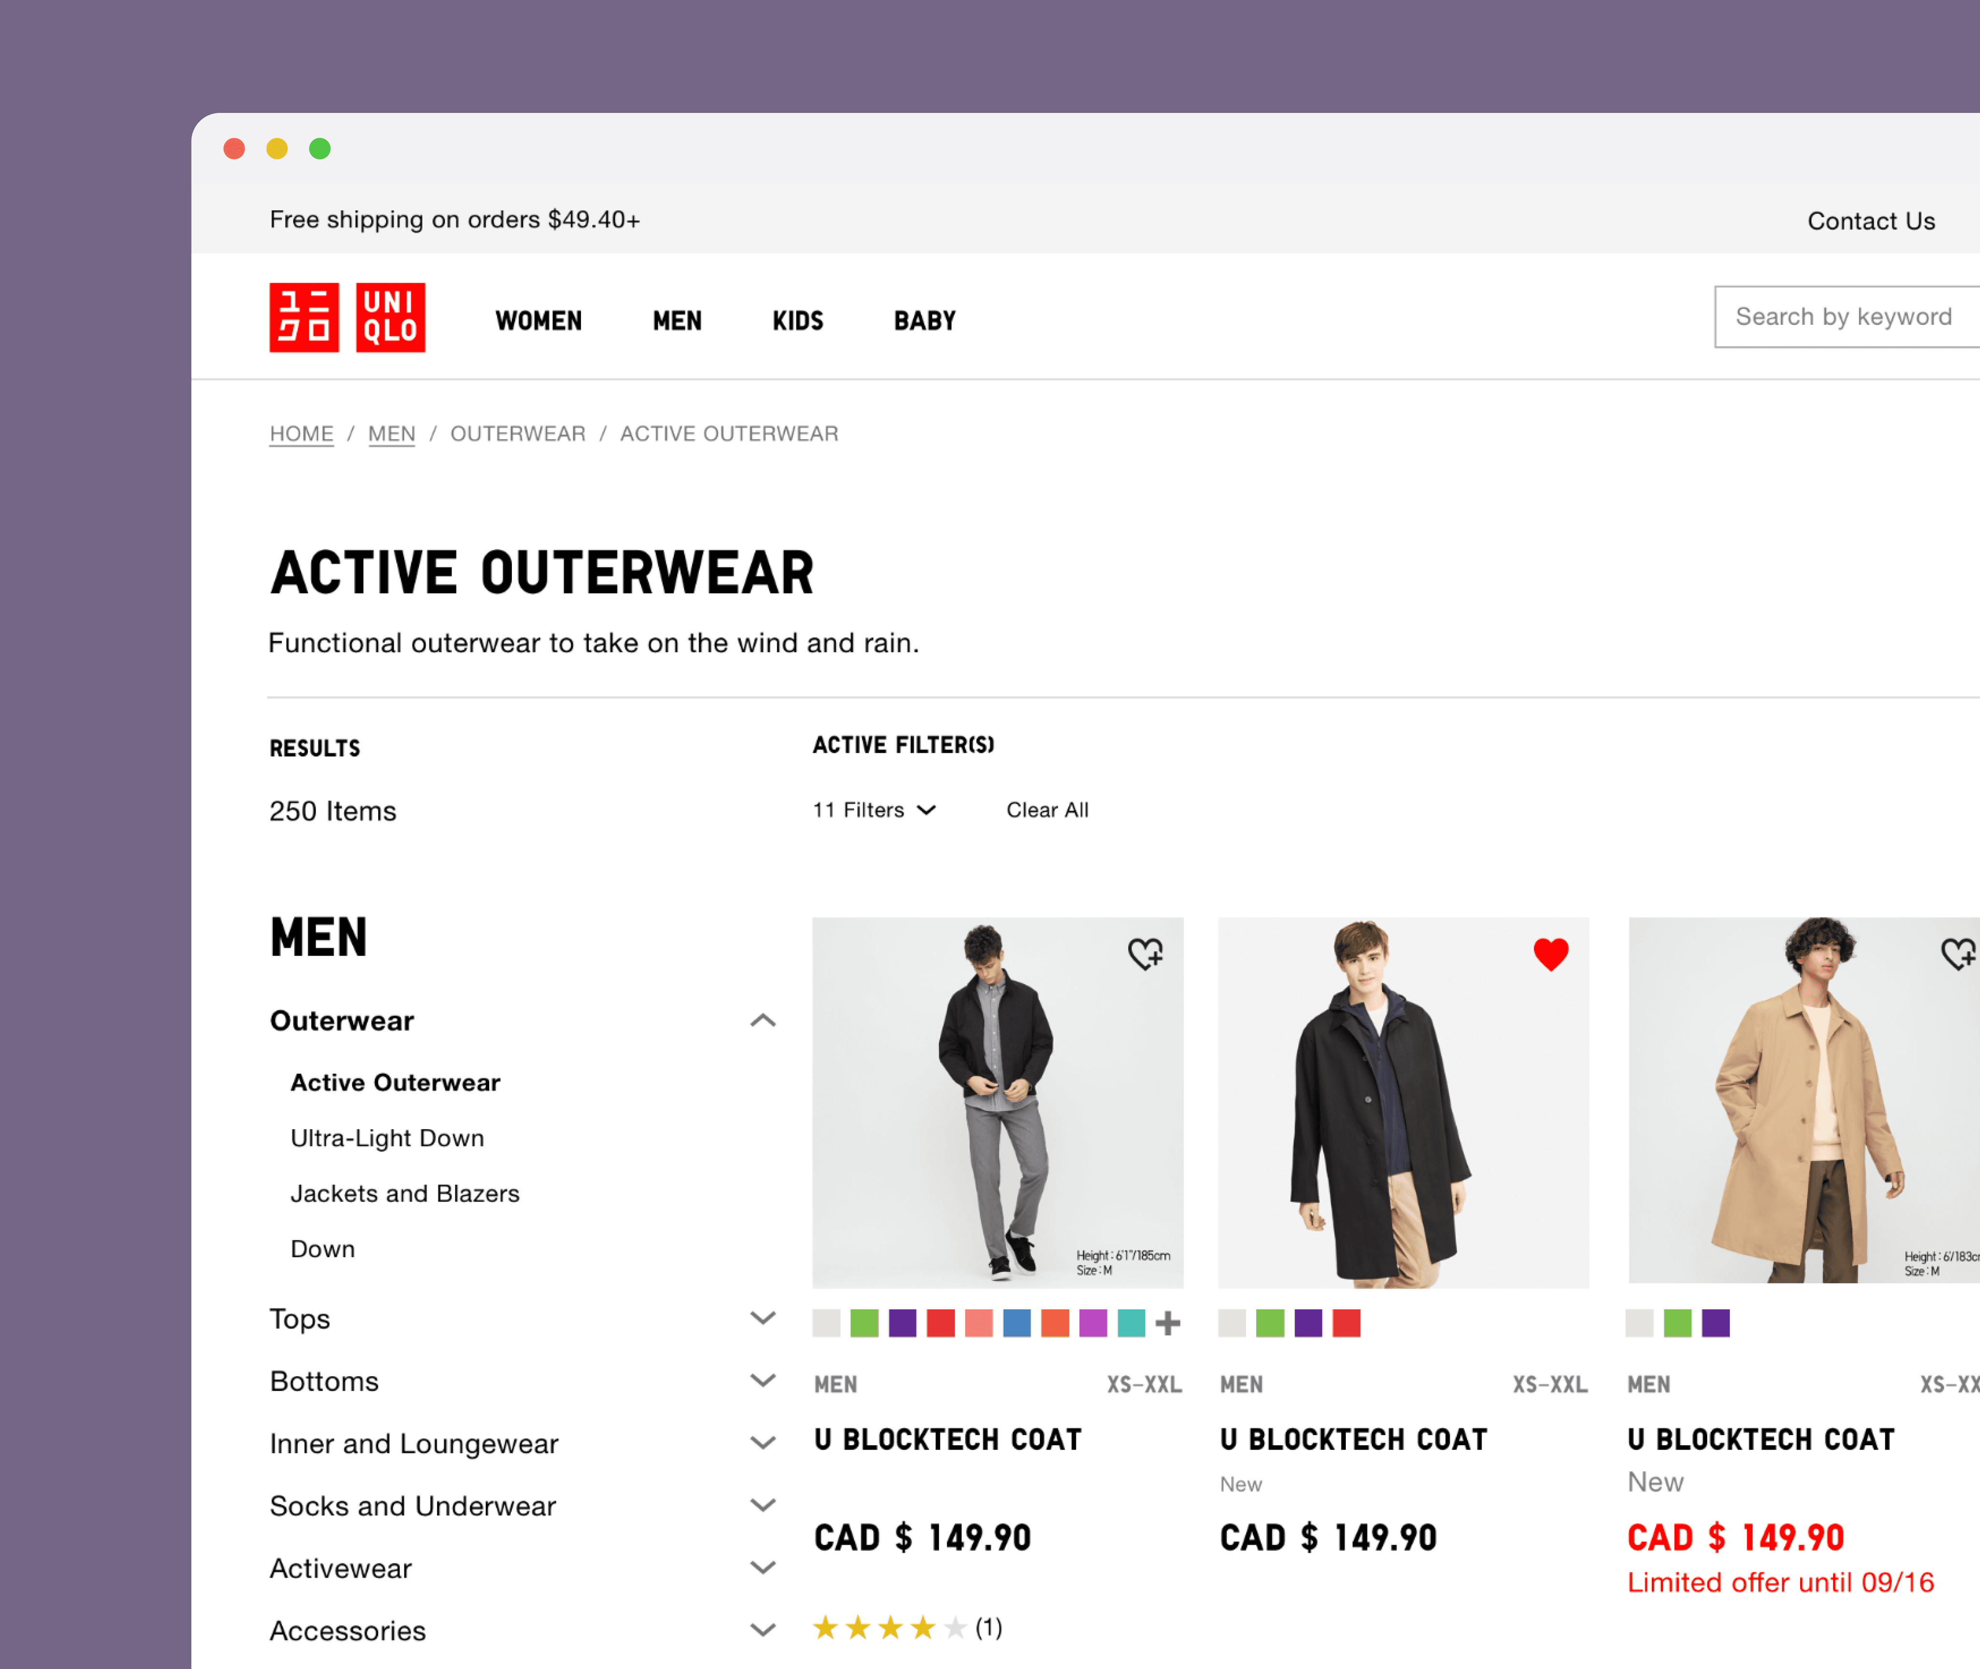
Task: Collapse the Outerwear category chevron
Action: (x=762, y=1020)
